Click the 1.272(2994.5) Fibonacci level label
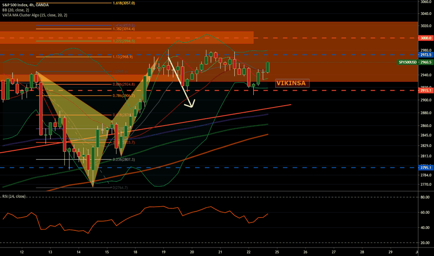 coord(124,41)
